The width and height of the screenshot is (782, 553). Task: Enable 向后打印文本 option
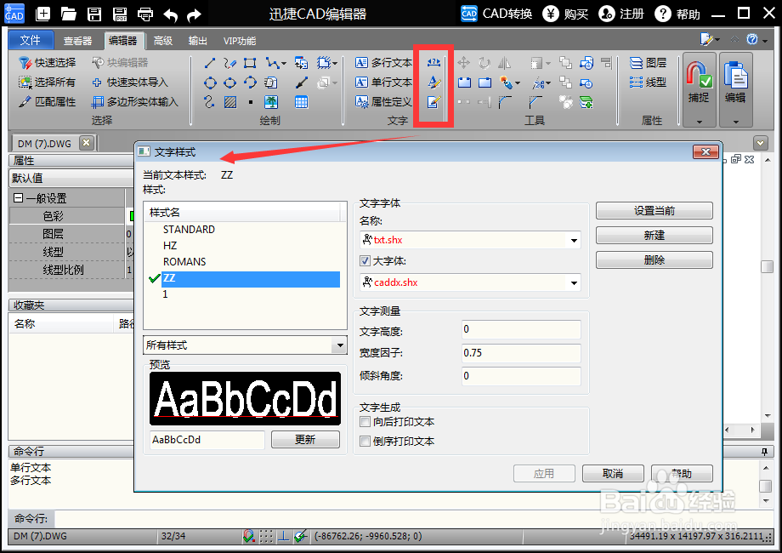(x=366, y=420)
